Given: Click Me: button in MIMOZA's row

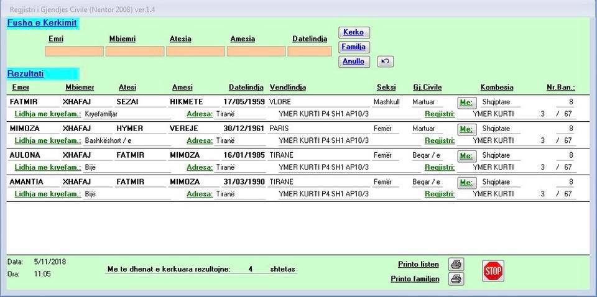Looking at the screenshot, I should tap(466, 129).
